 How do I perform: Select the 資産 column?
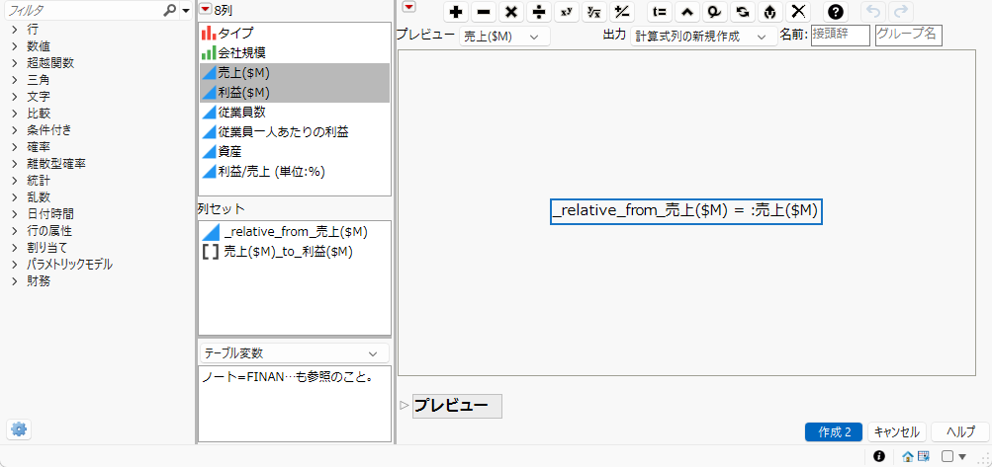tap(295, 152)
